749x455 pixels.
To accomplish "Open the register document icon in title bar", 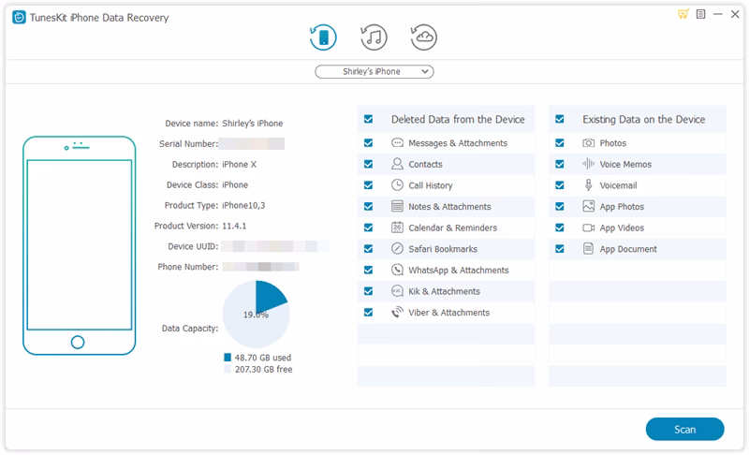I will [x=699, y=16].
